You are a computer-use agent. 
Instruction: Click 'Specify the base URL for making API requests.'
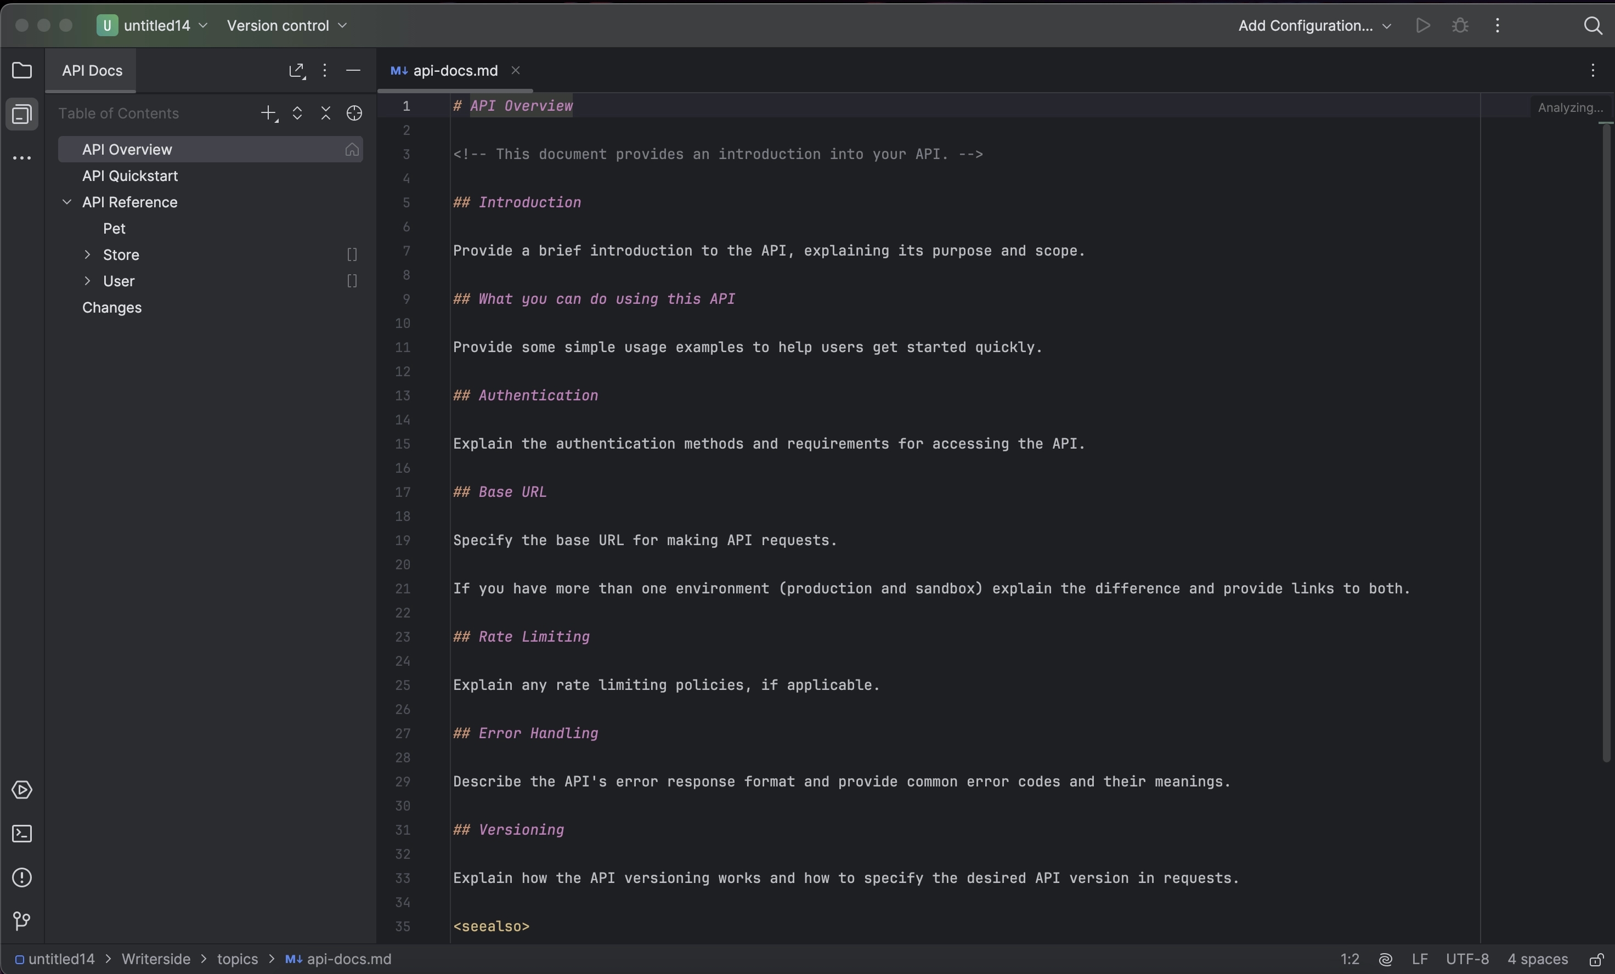pos(645,541)
